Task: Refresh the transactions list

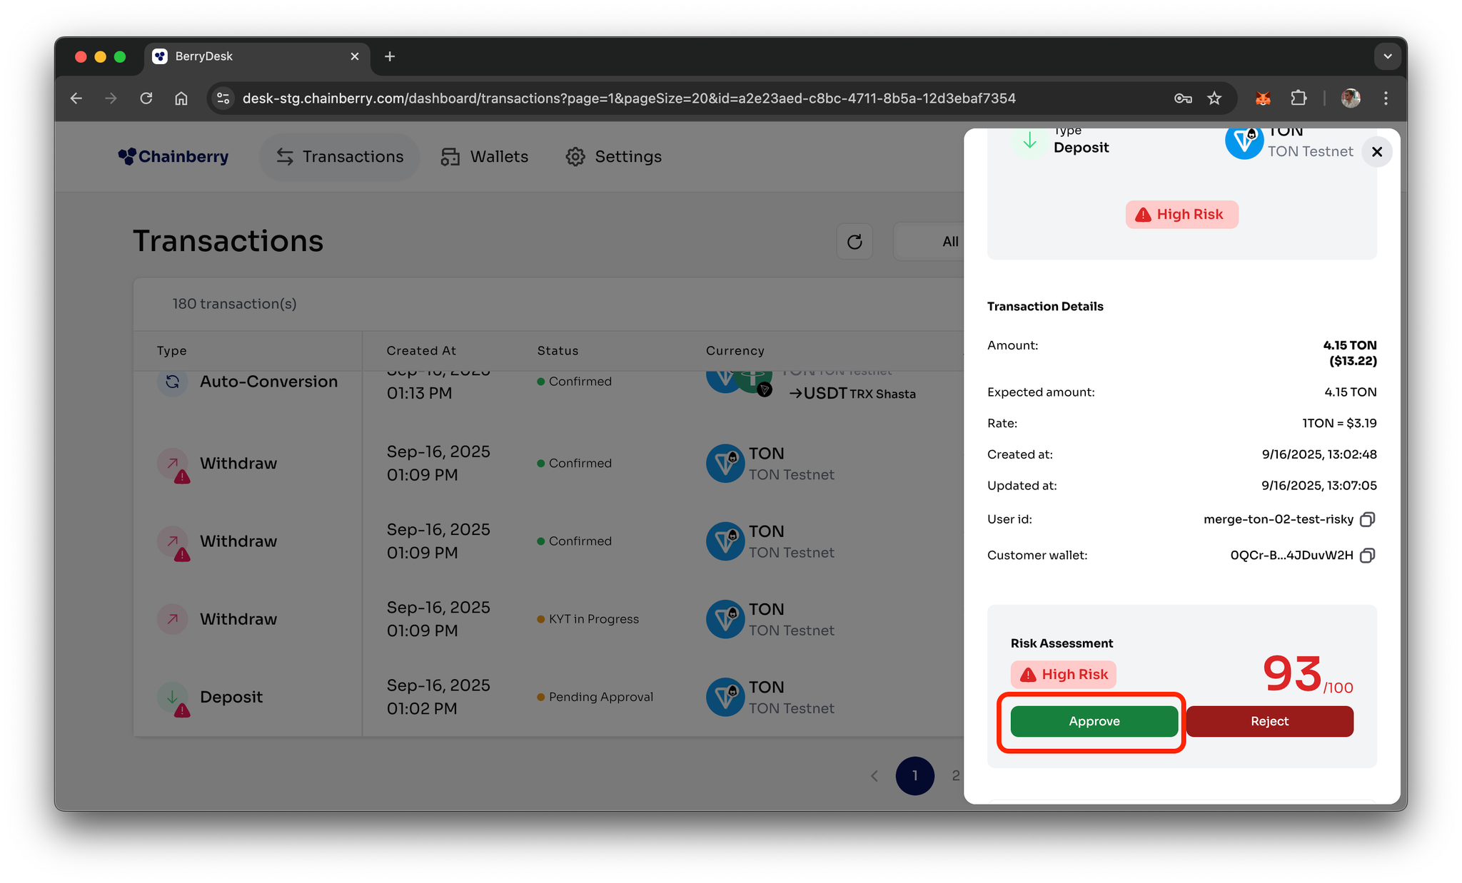Action: click(x=854, y=242)
